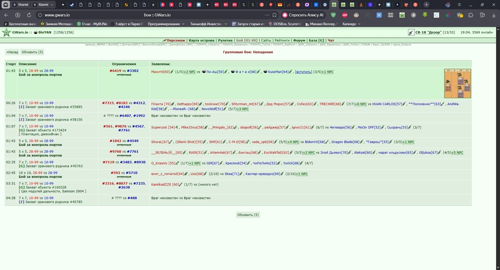Bookmark this page via the address bar icon
This screenshot has height=270, width=500.
[275, 15]
